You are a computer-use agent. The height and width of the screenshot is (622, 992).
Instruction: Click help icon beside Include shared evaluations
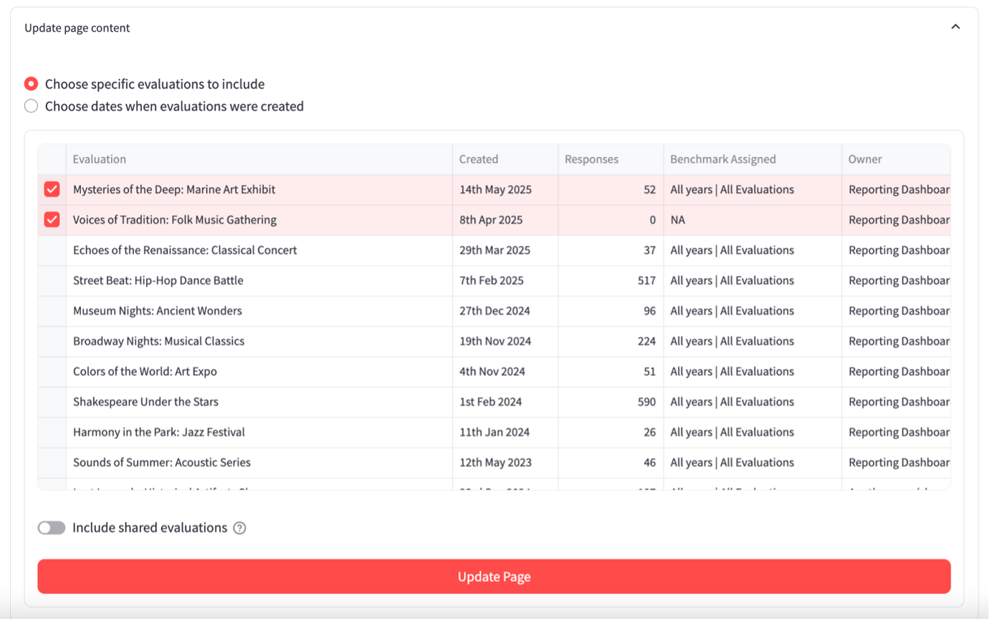click(239, 528)
